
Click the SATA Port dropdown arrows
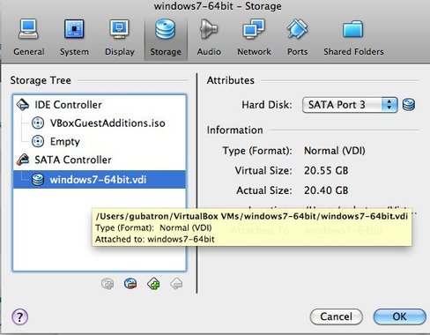point(389,105)
